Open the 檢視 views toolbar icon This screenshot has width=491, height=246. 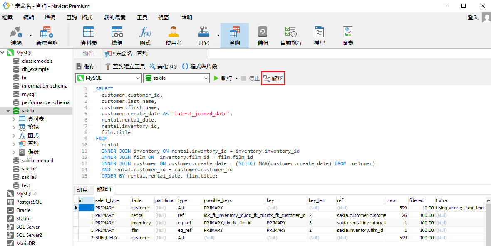pyautogui.click(x=117, y=32)
